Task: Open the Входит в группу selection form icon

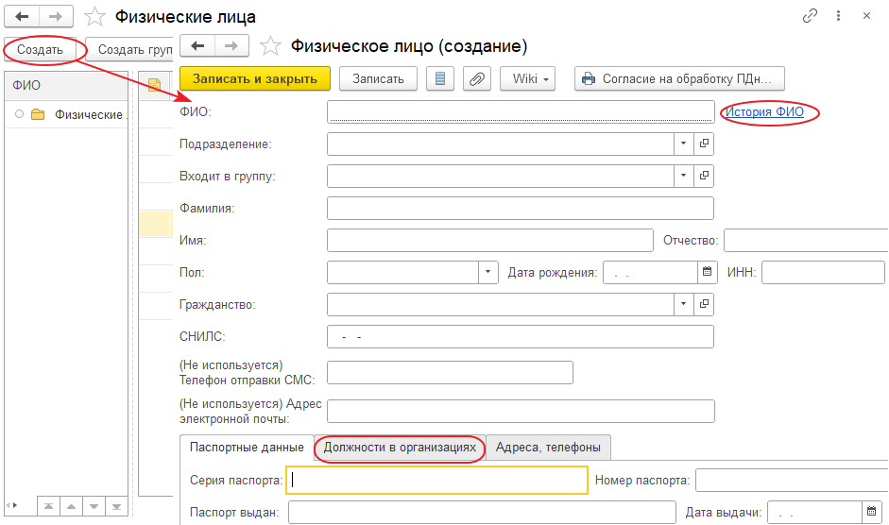Action: (x=704, y=176)
